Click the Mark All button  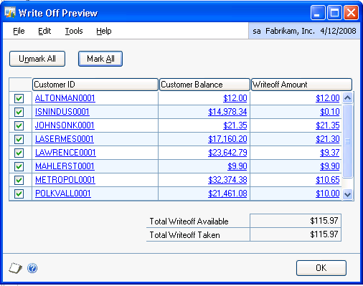pyautogui.click(x=100, y=59)
